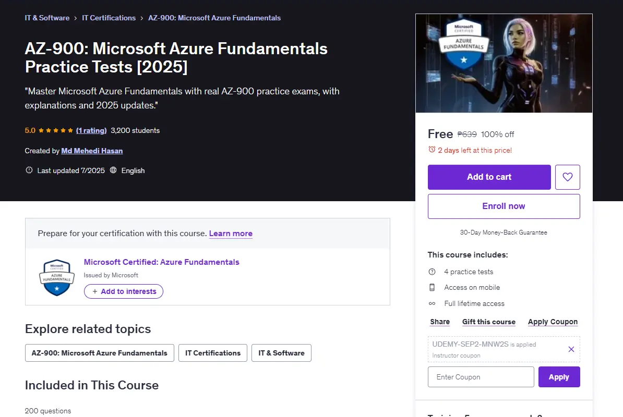The image size is (623, 417).
Task: Click the practice tests question-mark icon
Action: [432, 272]
